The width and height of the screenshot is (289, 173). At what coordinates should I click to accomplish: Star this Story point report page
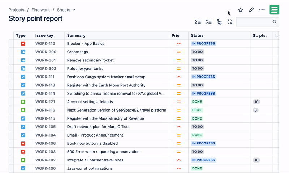[x=240, y=10]
